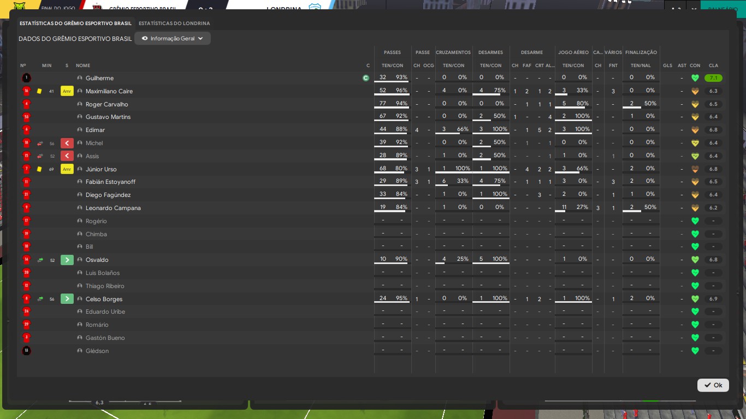Click Guilherme's shirt number icon
This screenshot has width=746, height=419.
coord(26,78)
